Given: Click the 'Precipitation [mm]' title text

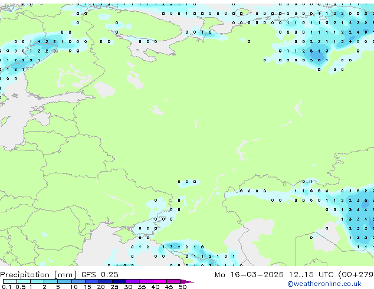Looking at the screenshot, I should click(38, 275).
